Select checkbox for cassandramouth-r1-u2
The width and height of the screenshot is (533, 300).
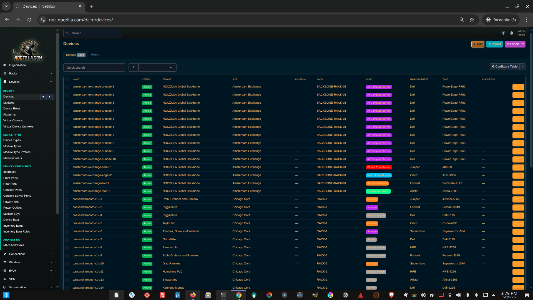67,207
